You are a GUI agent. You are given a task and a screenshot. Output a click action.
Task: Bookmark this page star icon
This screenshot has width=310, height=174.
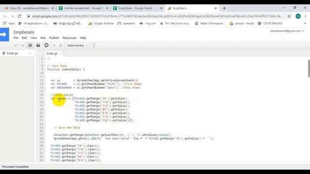tap(289, 16)
